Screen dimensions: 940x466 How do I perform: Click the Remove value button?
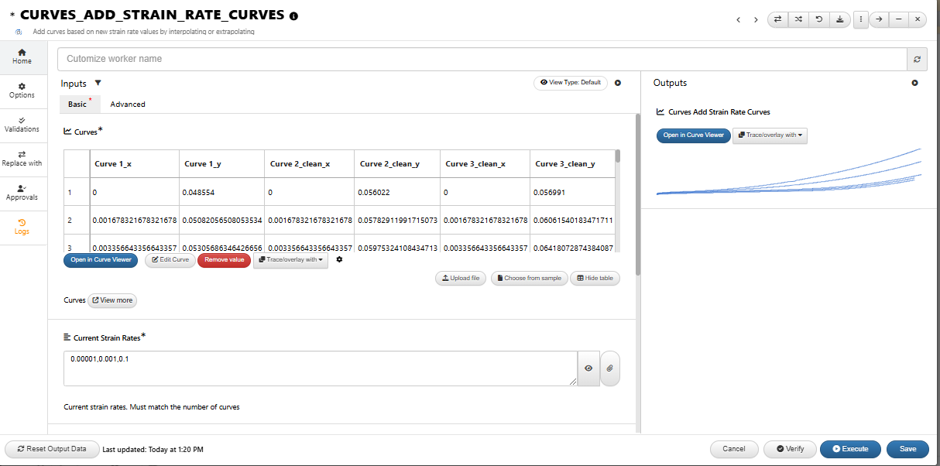click(224, 260)
